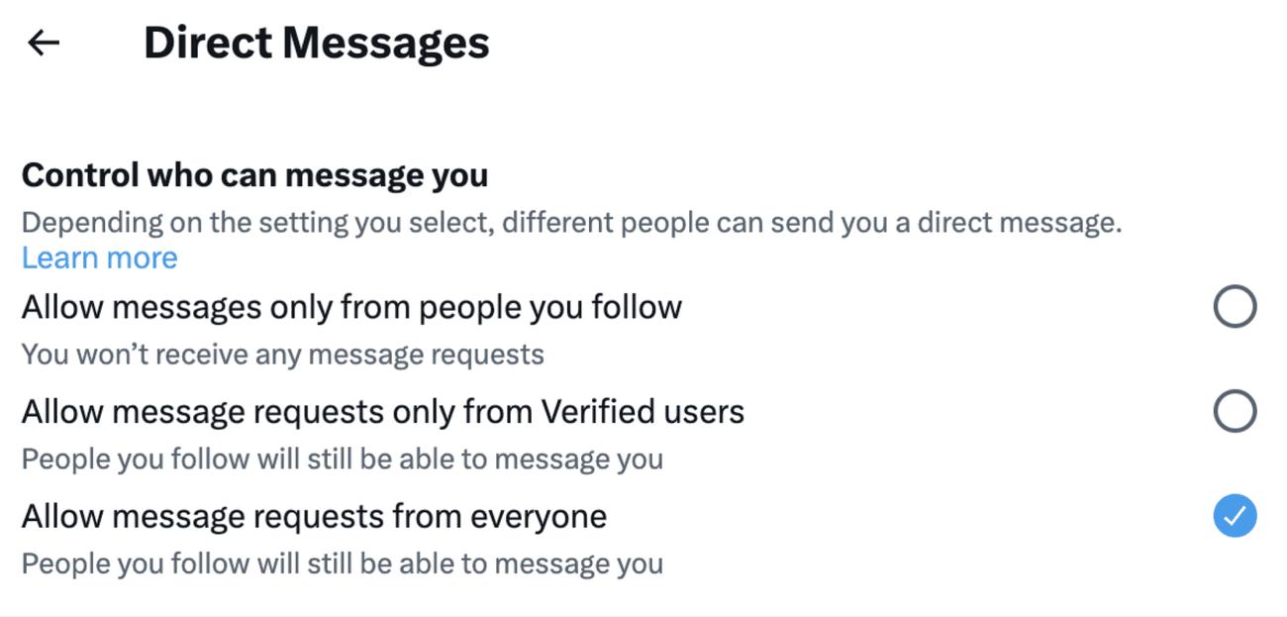Click the Direct Messages heading

[x=317, y=42]
